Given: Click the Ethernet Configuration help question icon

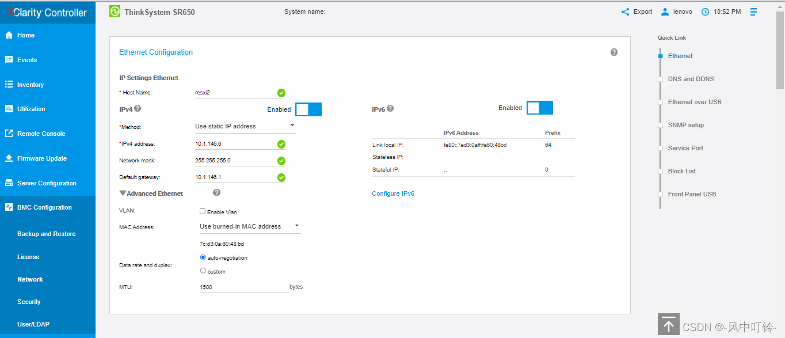Looking at the screenshot, I should coord(614,52).
